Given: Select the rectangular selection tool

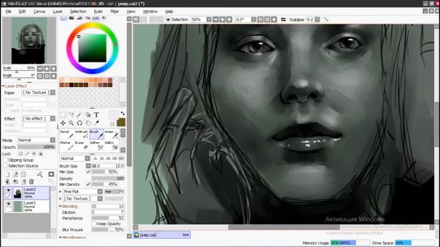Looking at the screenshot, I should (x=63, y=115).
